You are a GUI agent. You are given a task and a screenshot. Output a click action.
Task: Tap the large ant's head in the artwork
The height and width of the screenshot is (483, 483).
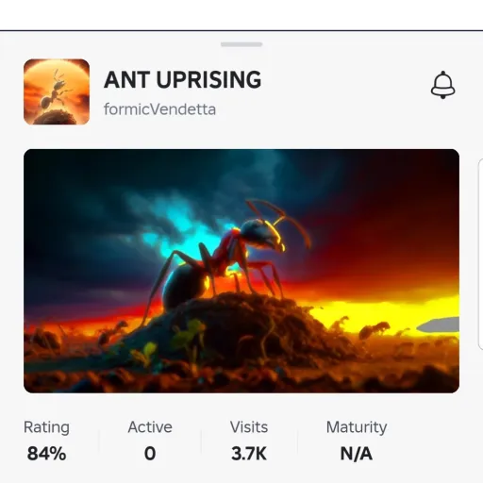coord(263,234)
